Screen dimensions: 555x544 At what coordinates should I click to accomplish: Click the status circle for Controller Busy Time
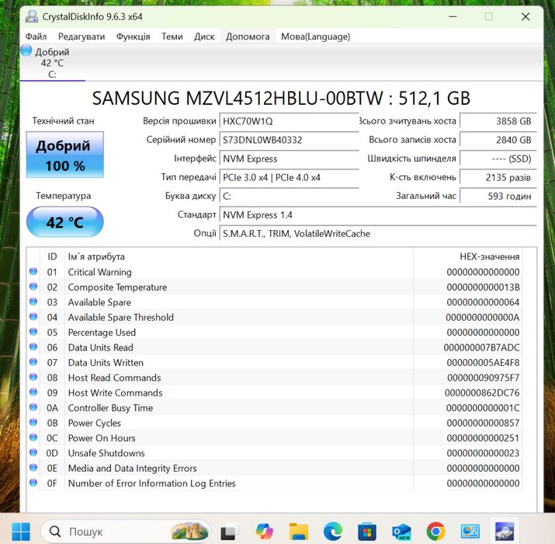point(33,407)
